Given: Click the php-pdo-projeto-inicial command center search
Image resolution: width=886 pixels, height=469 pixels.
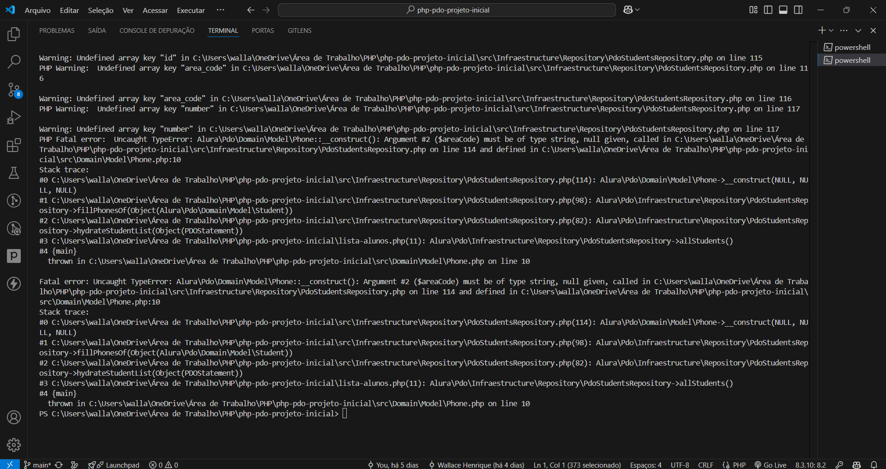Looking at the screenshot, I should coord(447,10).
